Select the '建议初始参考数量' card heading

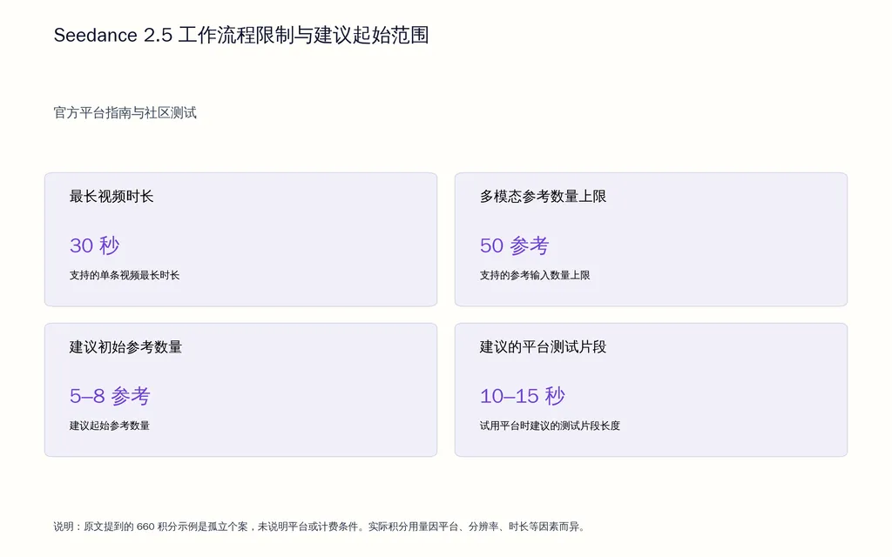125,347
